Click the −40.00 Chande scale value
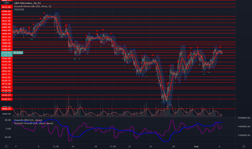 click(x=7, y=137)
